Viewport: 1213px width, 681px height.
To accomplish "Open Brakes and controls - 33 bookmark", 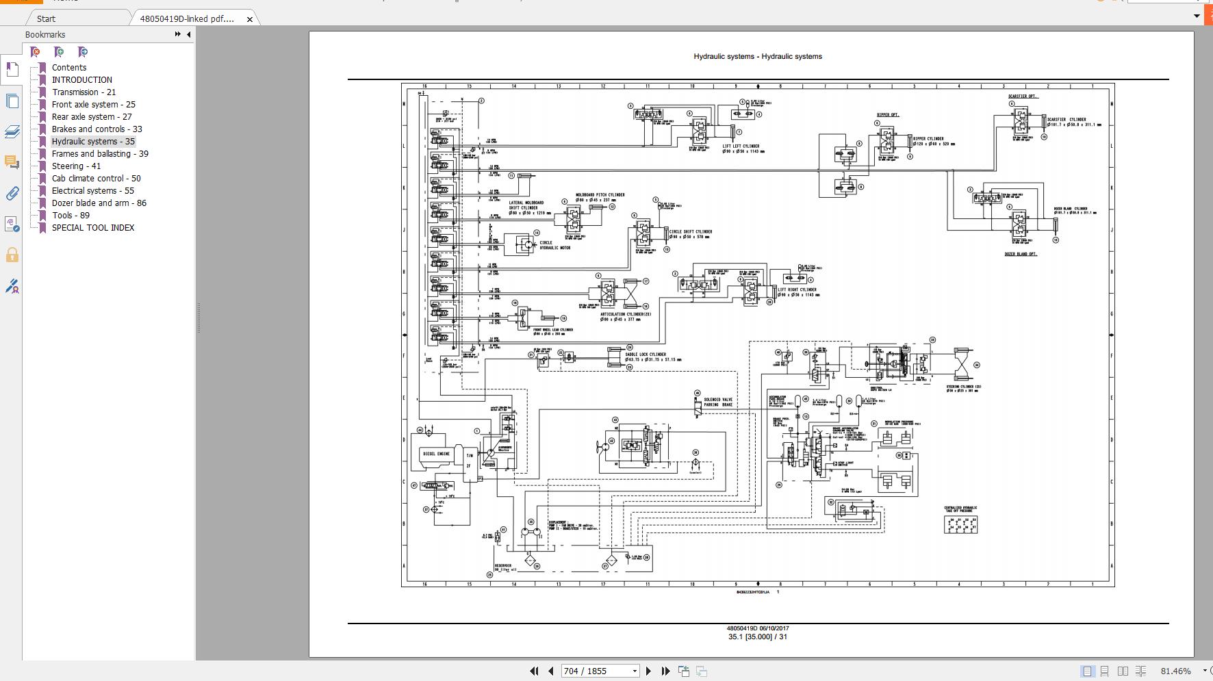I will pos(97,129).
